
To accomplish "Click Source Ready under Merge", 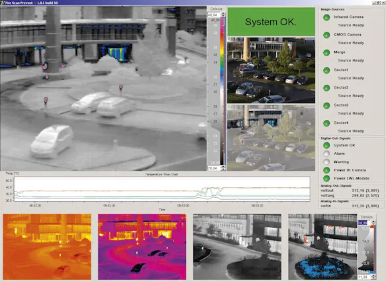I will pos(351,60).
